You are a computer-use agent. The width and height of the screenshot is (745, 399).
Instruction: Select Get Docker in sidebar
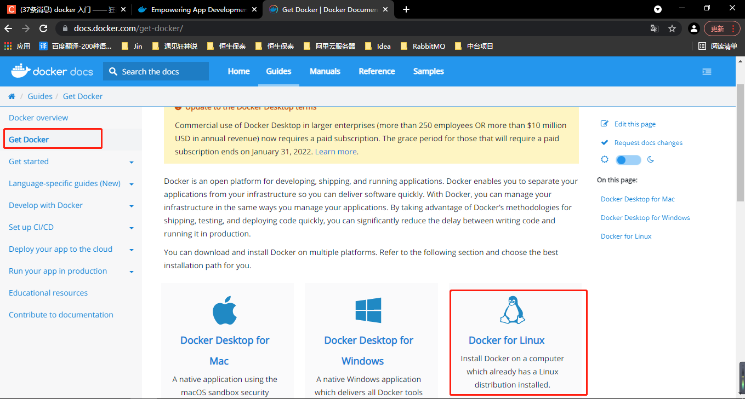pyautogui.click(x=29, y=140)
